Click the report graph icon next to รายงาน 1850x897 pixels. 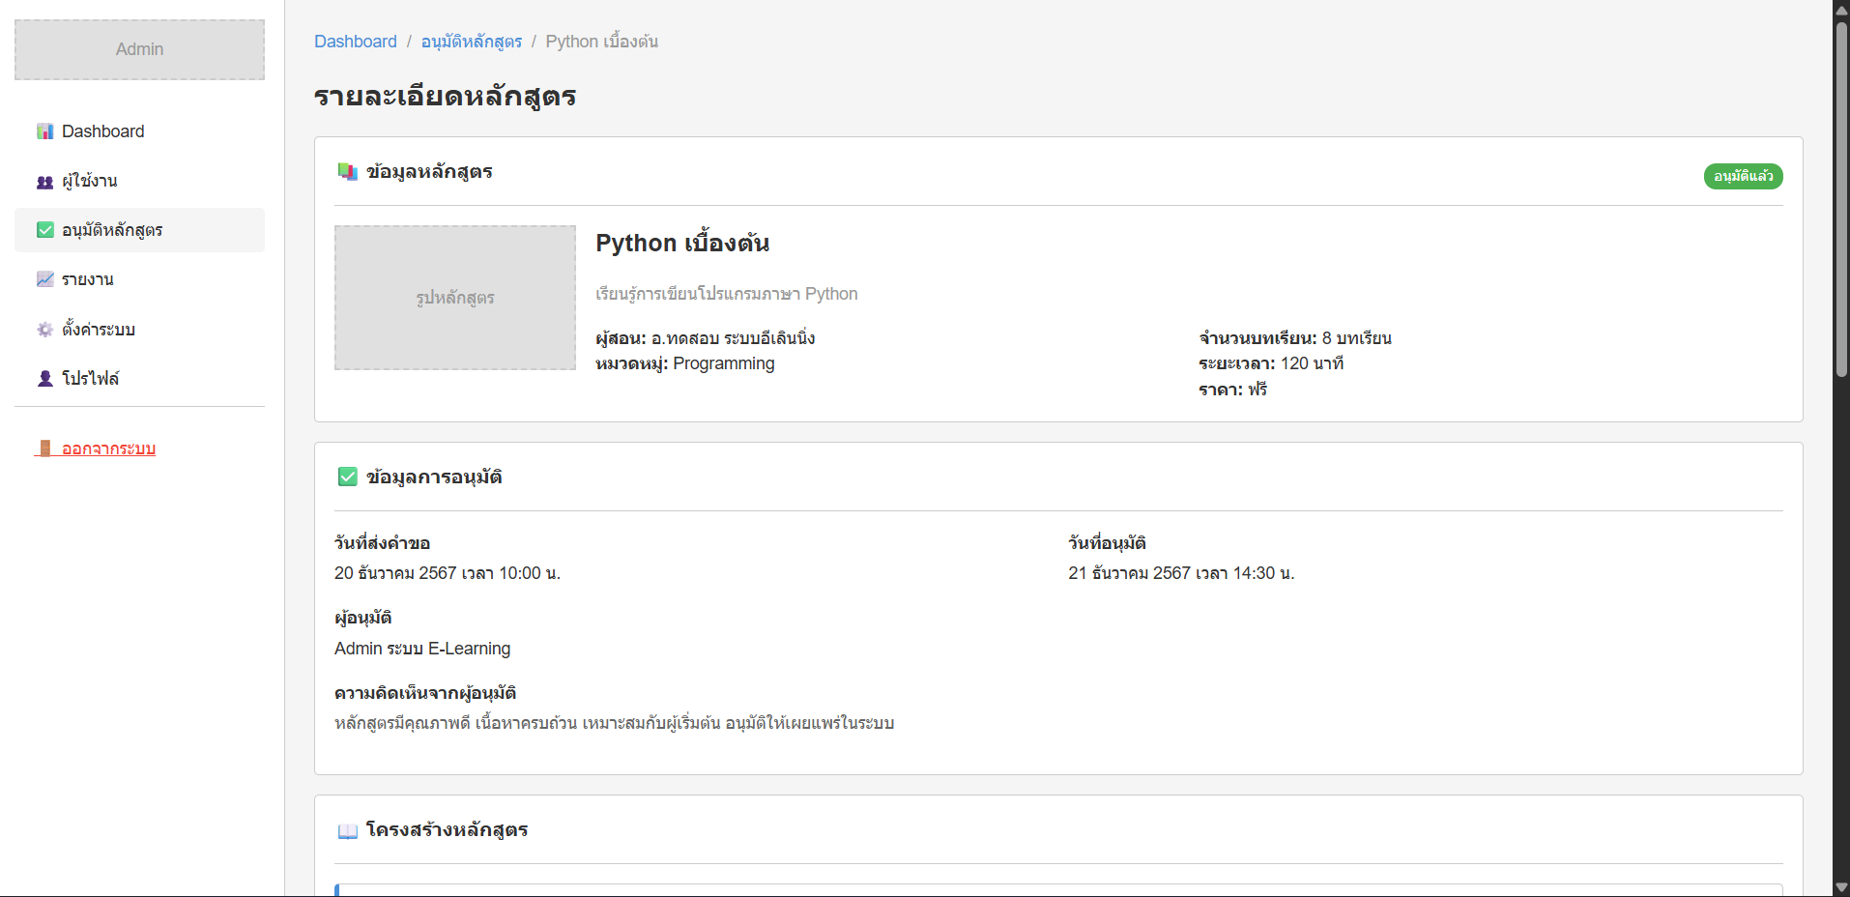pyautogui.click(x=44, y=278)
